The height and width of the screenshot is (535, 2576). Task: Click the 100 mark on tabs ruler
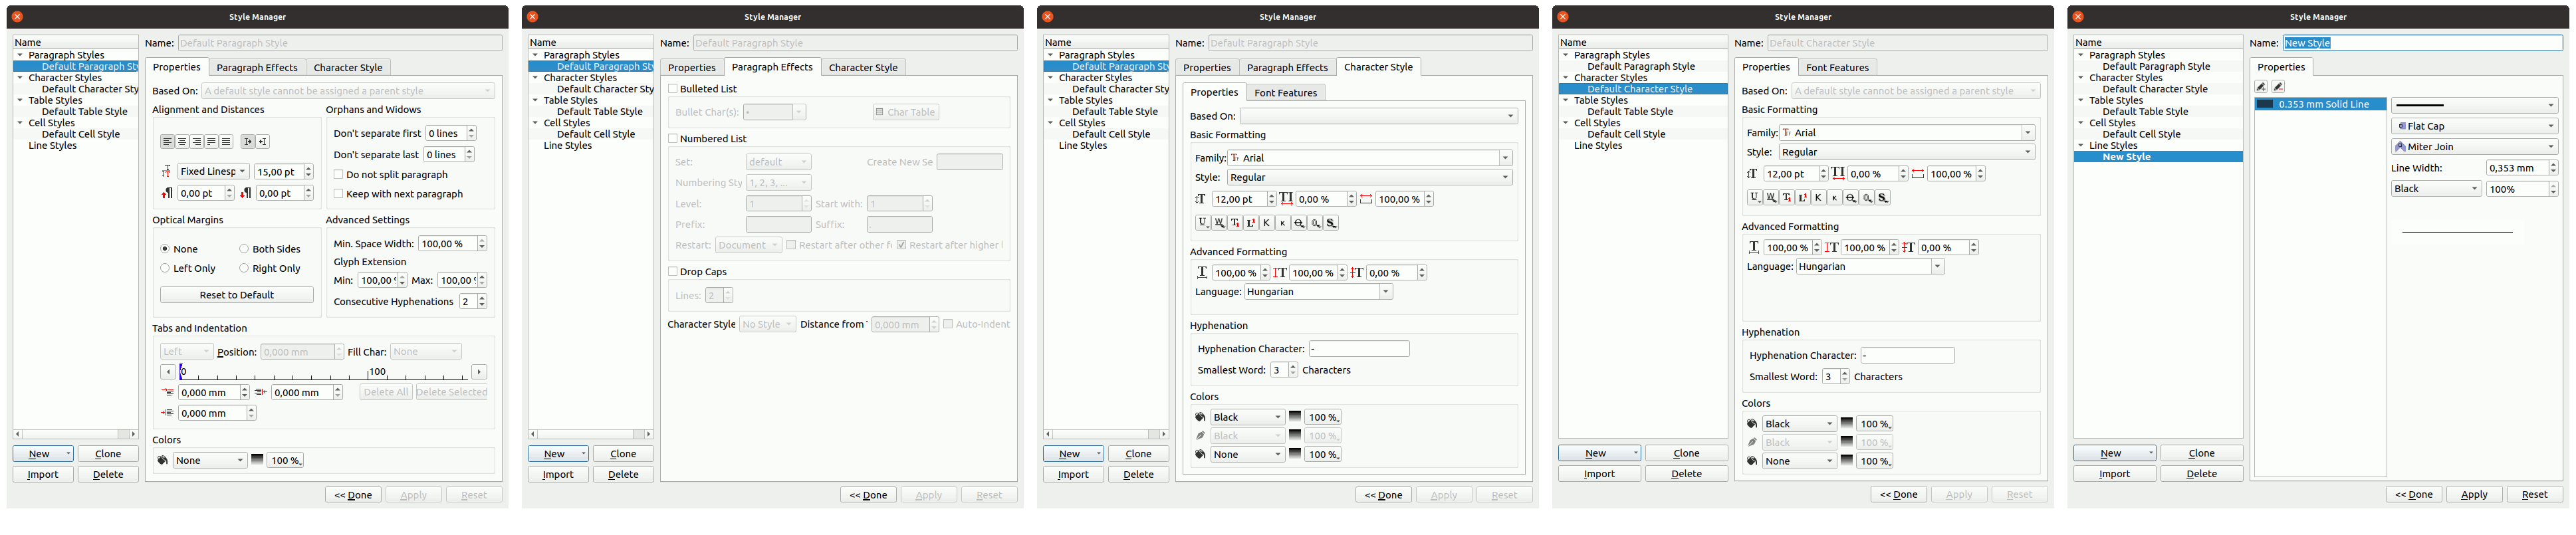(377, 372)
